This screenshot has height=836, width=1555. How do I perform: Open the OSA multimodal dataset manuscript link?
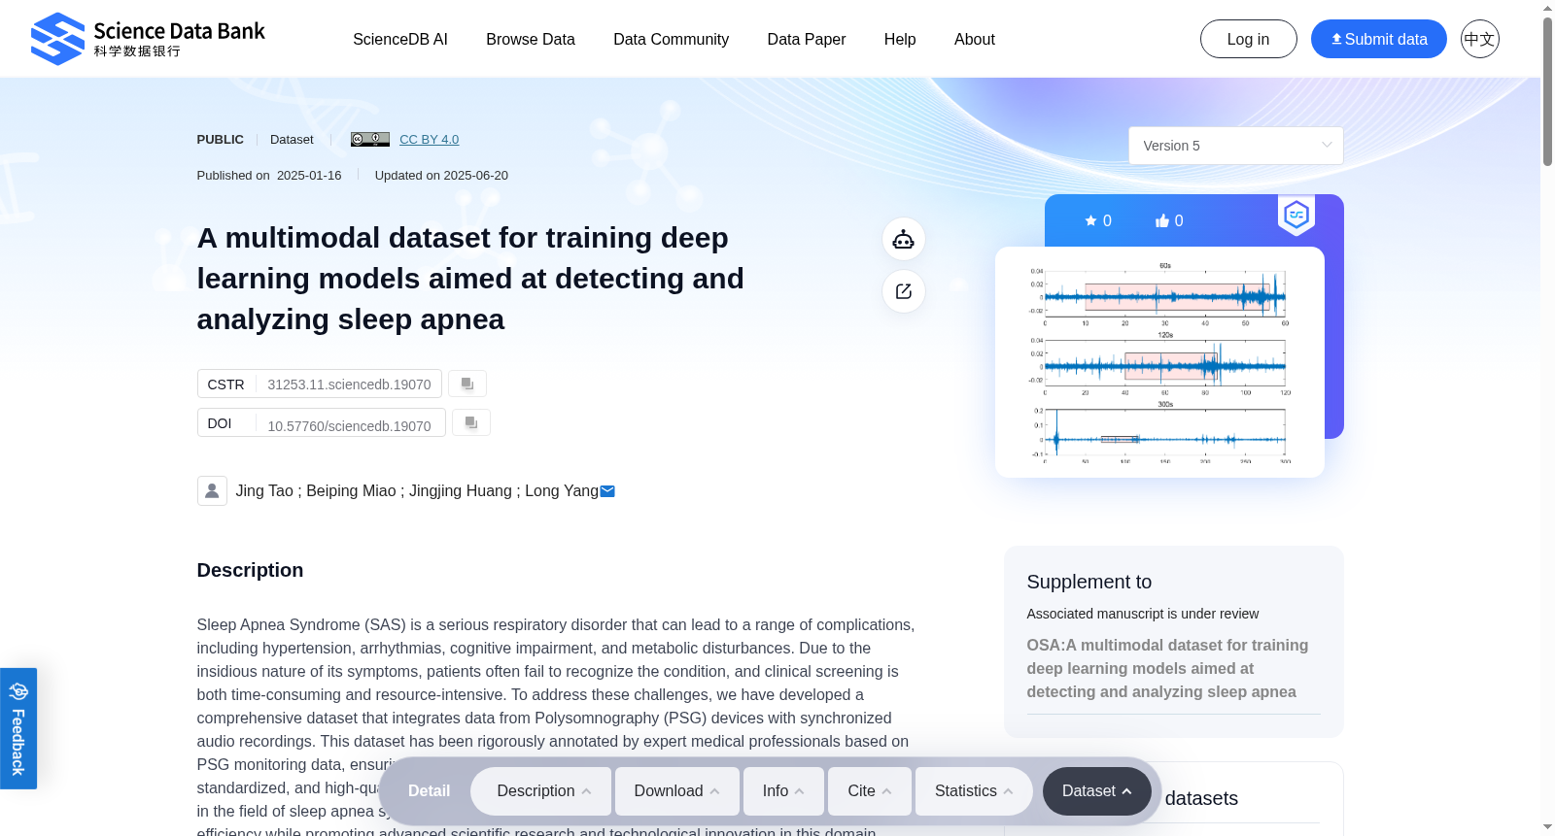tap(1167, 668)
